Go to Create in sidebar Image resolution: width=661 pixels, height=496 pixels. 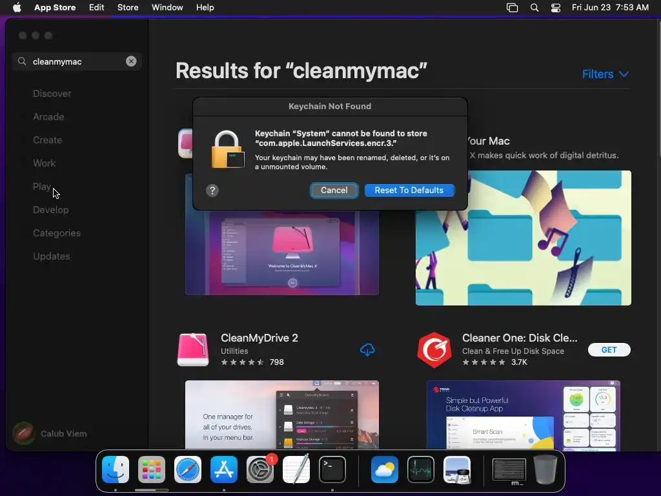47,140
